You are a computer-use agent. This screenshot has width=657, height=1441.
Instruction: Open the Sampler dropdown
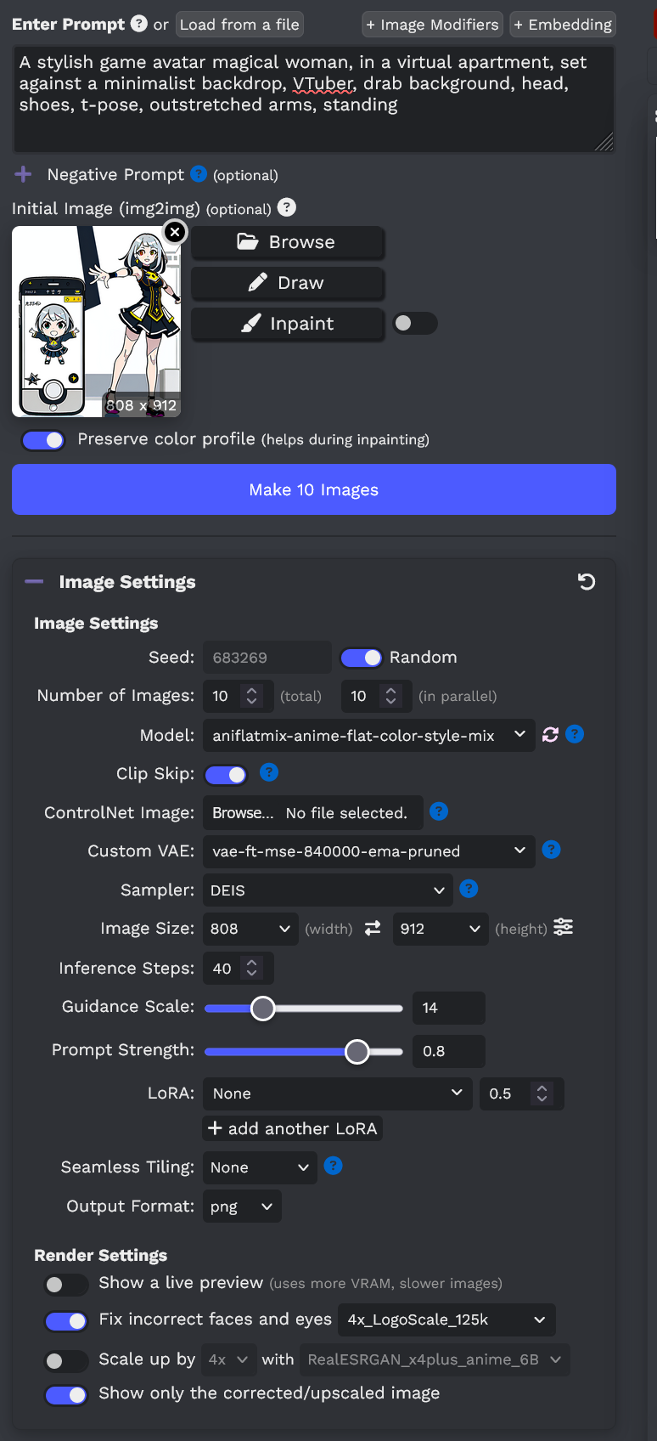coord(327,890)
